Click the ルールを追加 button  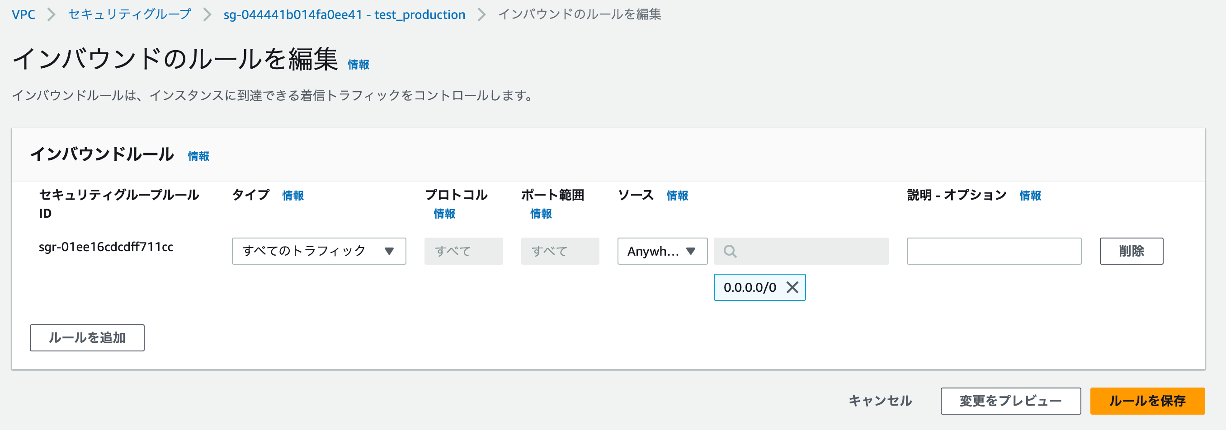(87, 338)
